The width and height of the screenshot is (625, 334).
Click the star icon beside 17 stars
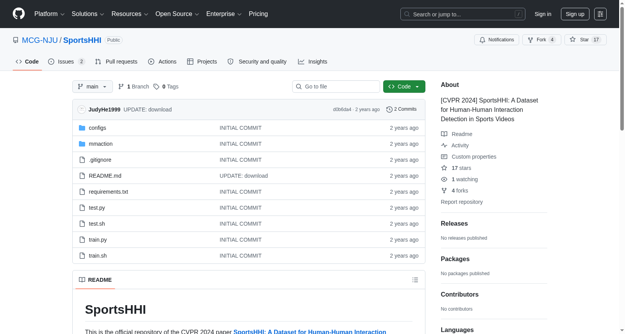click(x=444, y=168)
